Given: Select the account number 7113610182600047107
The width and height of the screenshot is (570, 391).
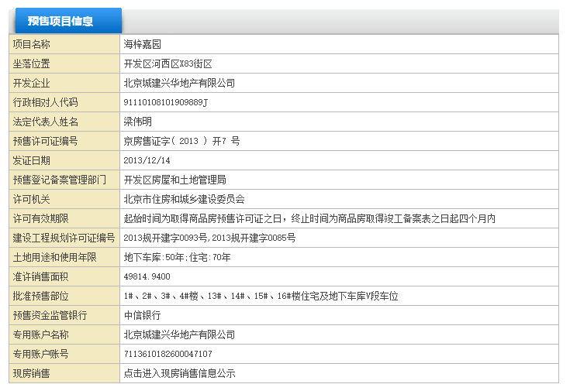Looking at the screenshot, I should (x=168, y=354).
